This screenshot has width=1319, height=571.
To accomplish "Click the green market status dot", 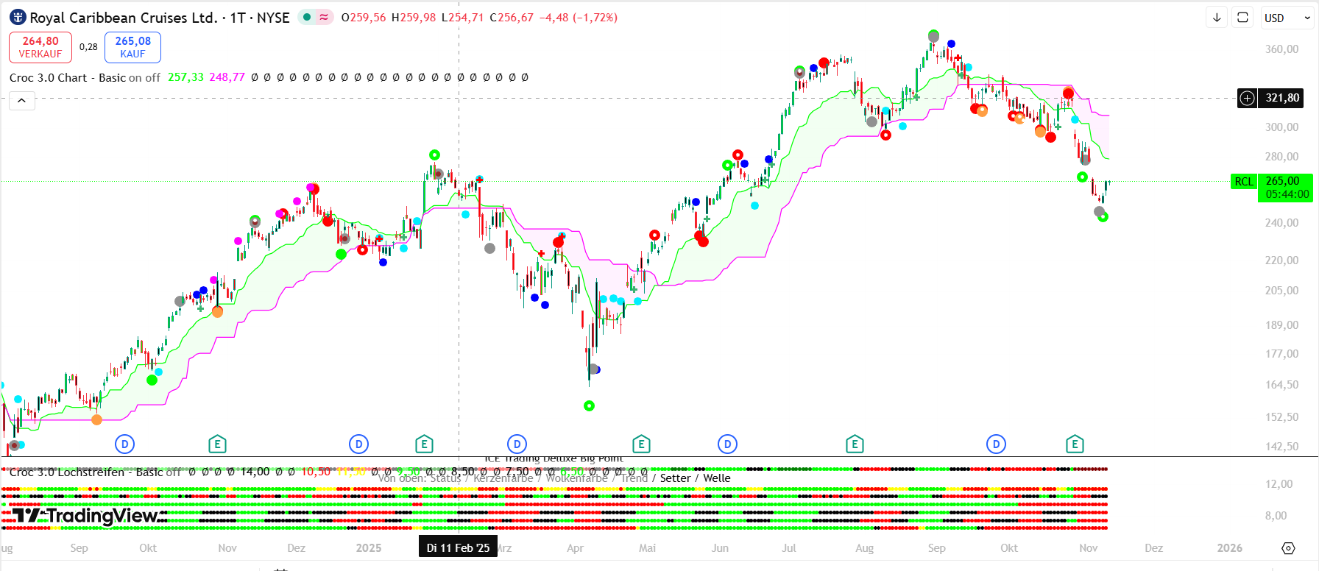I will click(x=307, y=18).
